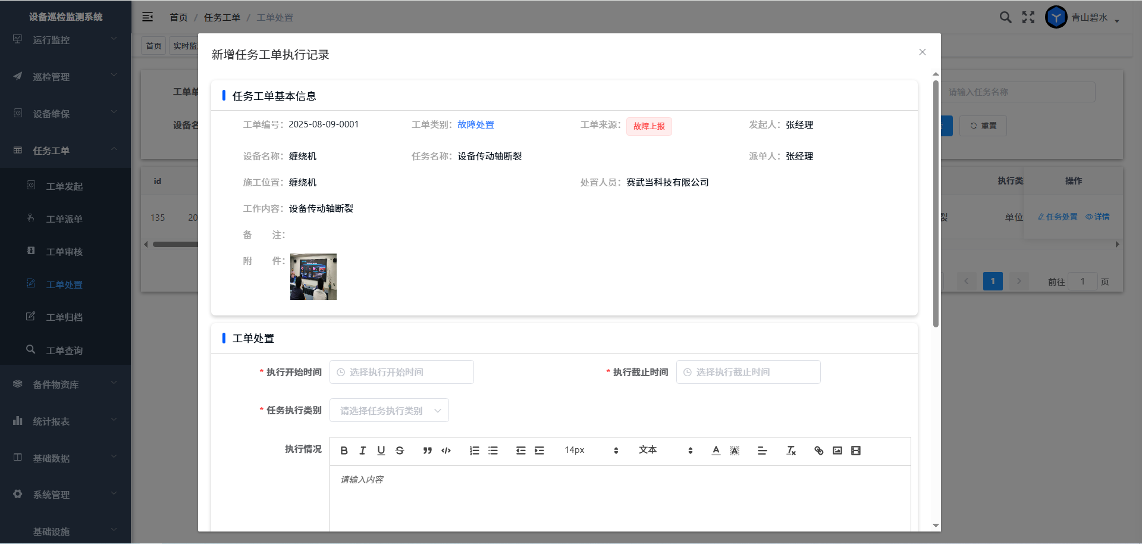Image resolution: width=1142 pixels, height=544 pixels.
Task: Open the 任务执行类别 dropdown
Action: tap(389, 411)
